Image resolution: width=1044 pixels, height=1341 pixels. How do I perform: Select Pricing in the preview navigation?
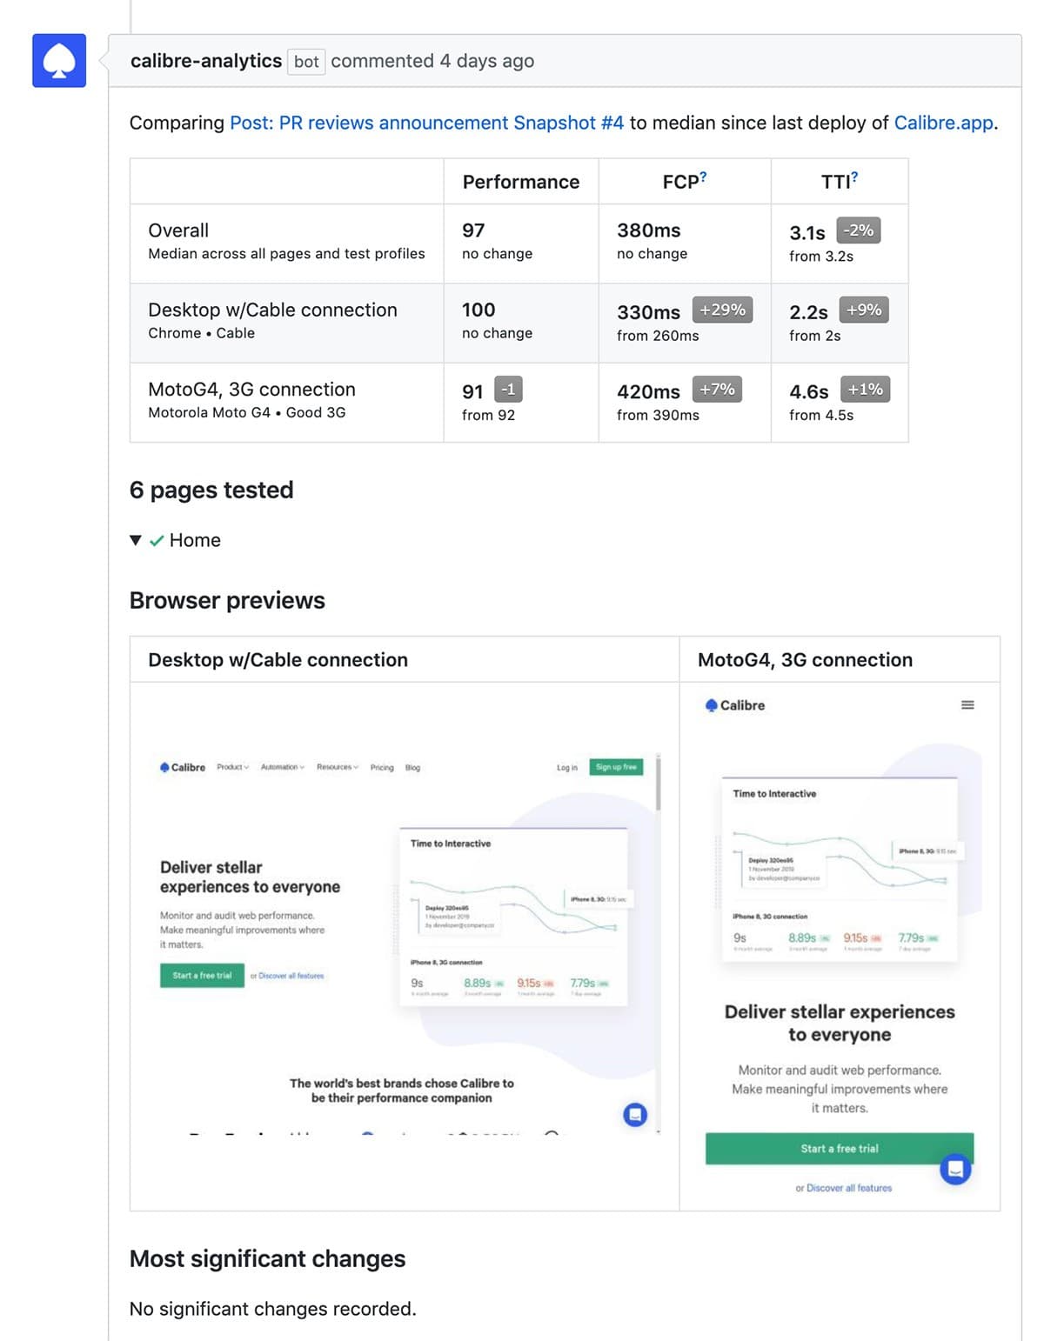pyautogui.click(x=381, y=767)
